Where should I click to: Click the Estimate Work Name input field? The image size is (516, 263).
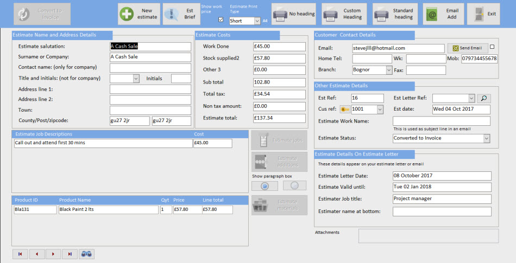[x=441, y=121]
